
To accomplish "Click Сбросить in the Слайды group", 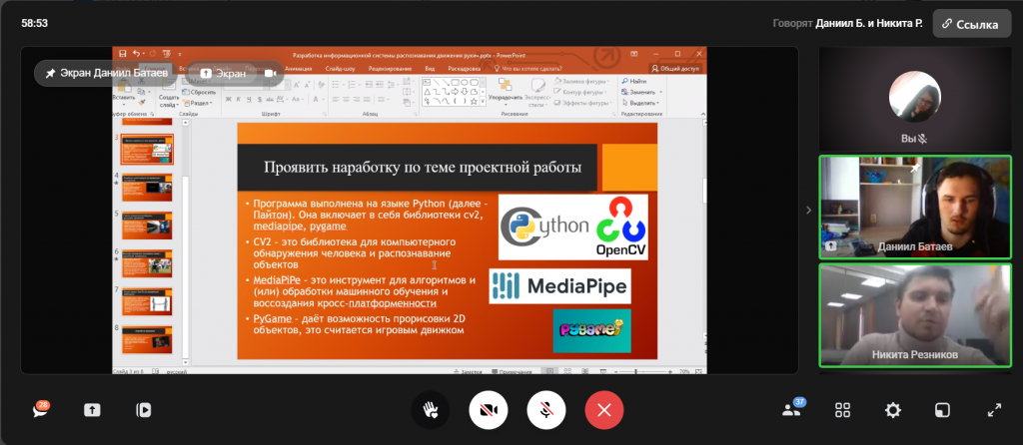I will pyautogui.click(x=200, y=92).
